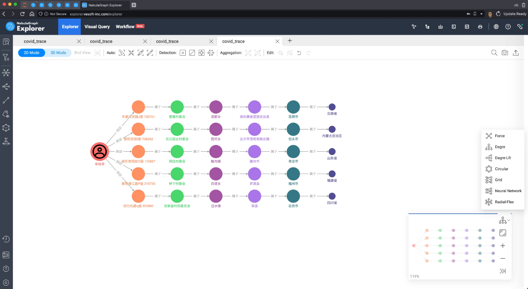Screen dimensions: 528x289
Task: Click the zoom in plus icon
Action: point(502,246)
